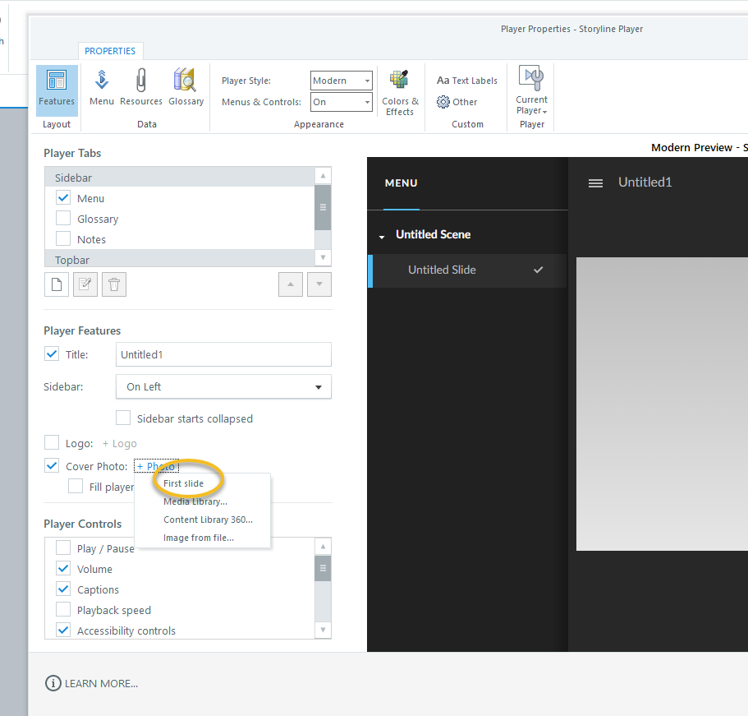This screenshot has height=716, width=748.
Task: Open Colors & Effects
Action: pos(400,92)
